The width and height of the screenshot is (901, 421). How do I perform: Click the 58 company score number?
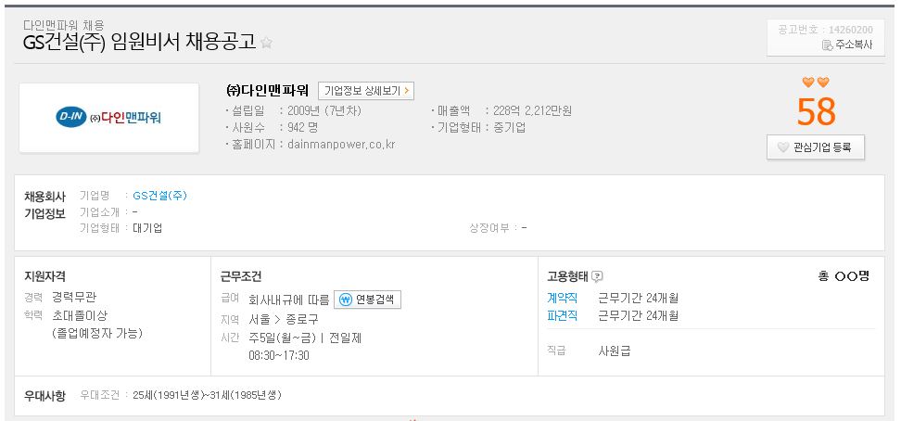[816, 112]
